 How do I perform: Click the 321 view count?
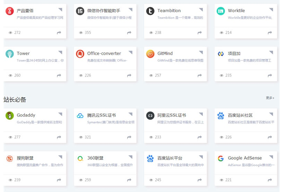(88, 137)
